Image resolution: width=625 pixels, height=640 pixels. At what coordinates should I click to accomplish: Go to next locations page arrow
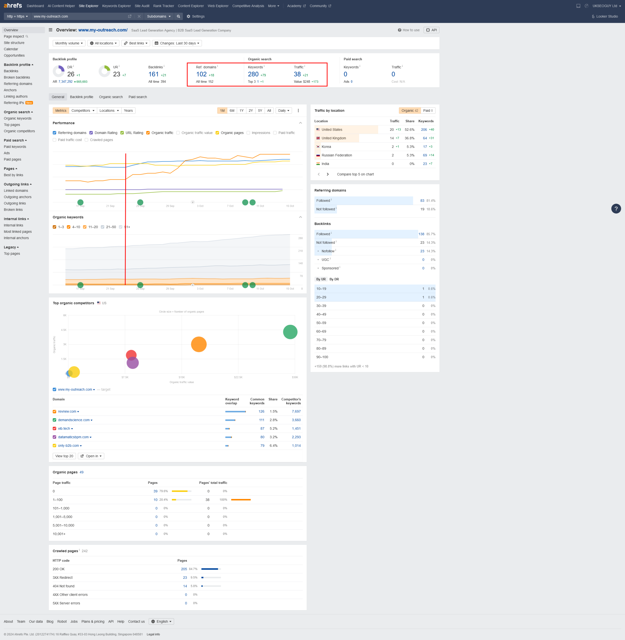pos(328,174)
